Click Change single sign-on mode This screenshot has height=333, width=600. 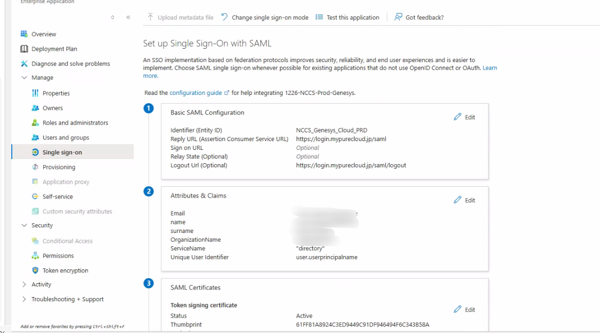point(265,17)
